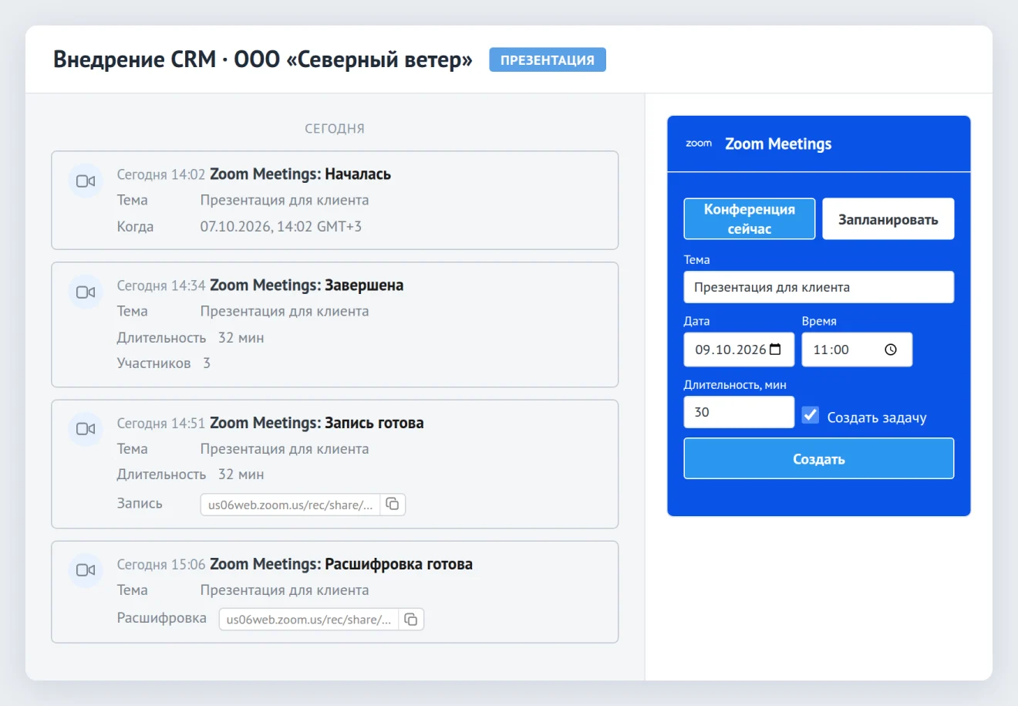Focus the Тема input field
Image resolution: width=1018 pixels, height=706 pixels.
click(x=819, y=287)
